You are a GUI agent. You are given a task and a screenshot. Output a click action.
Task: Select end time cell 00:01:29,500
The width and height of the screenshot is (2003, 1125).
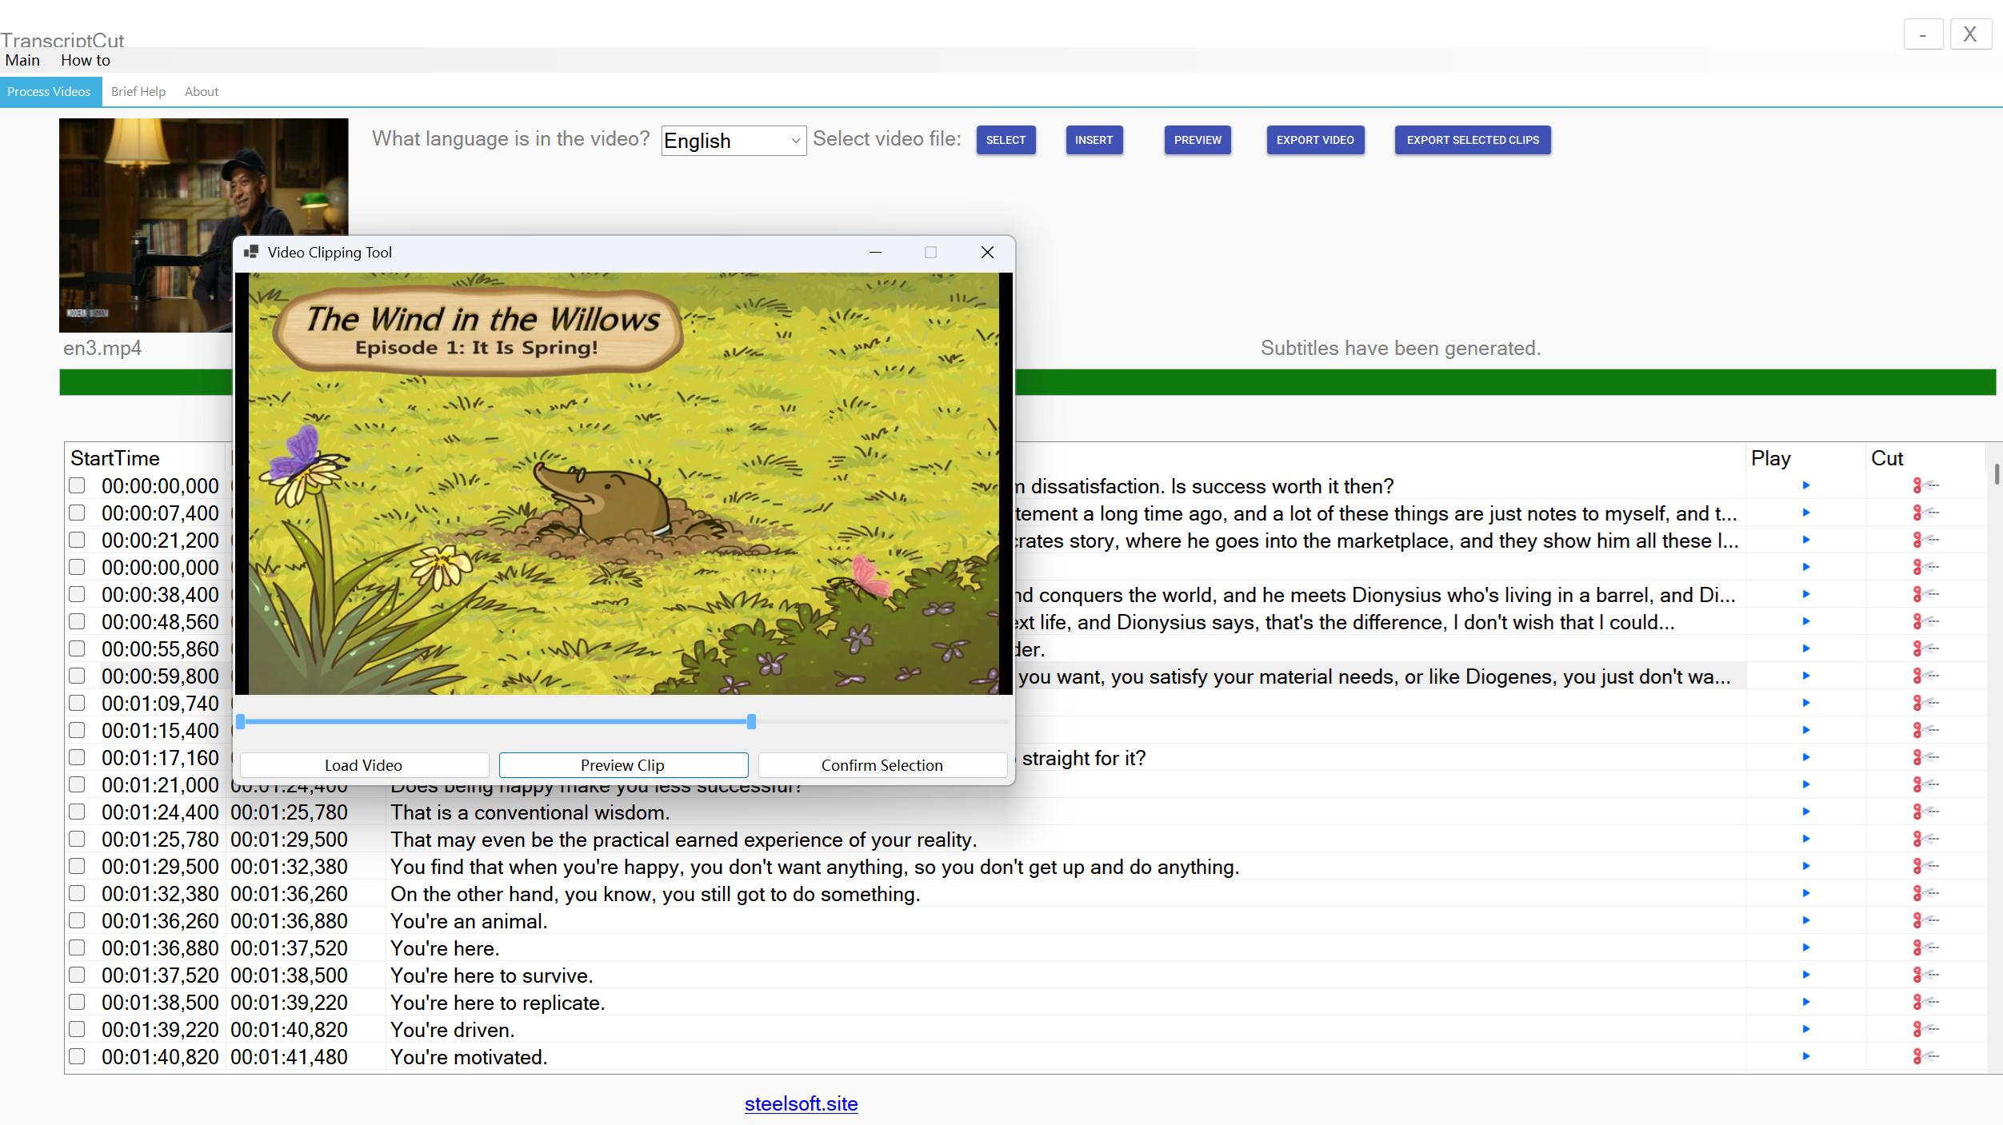tap(290, 840)
